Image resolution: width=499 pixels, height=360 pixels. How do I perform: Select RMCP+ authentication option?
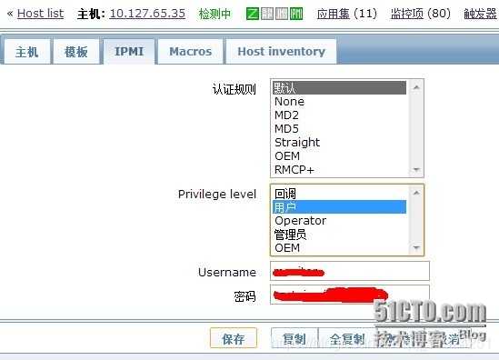(339, 170)
